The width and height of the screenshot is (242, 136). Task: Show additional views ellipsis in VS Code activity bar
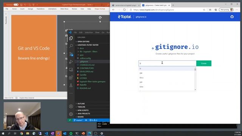[x=71, y=93]
